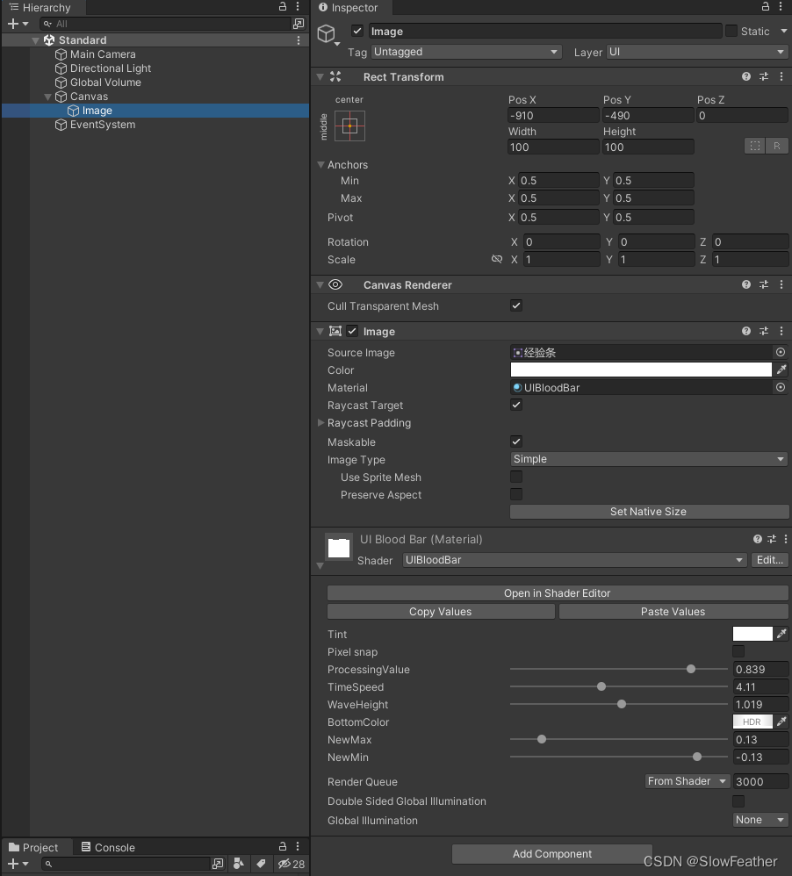Collapse the Anchors foldout
The height and width of the screenshot is (876, 792).
(320, 164)
